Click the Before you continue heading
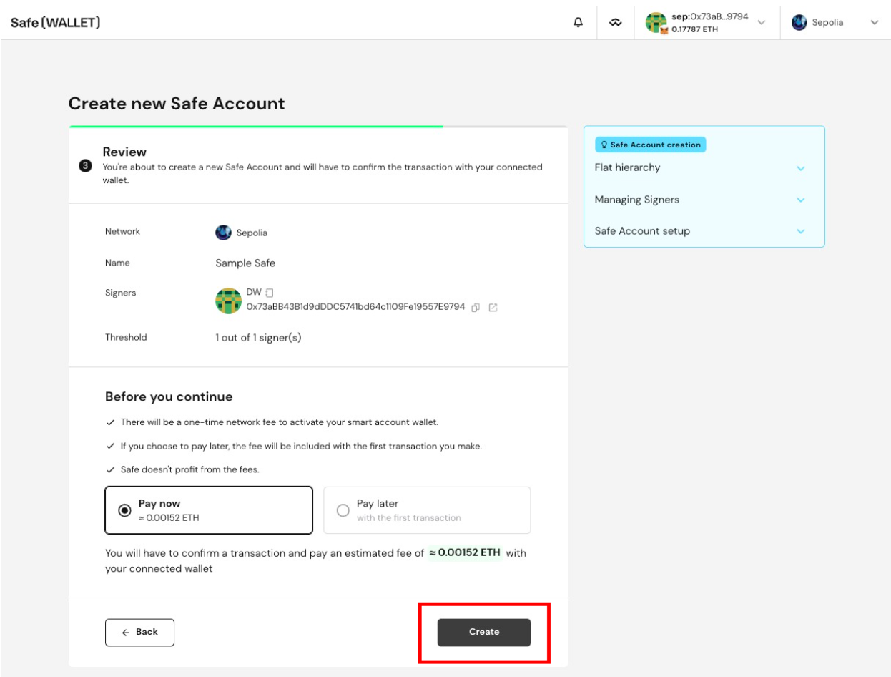Viewport: 891px width, 677px height. click(x=169, y=396)
